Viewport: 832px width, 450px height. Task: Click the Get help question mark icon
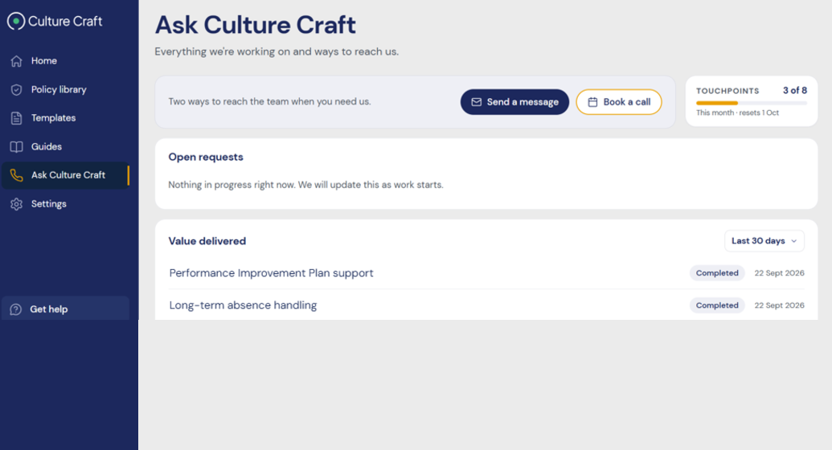point(16,309)
